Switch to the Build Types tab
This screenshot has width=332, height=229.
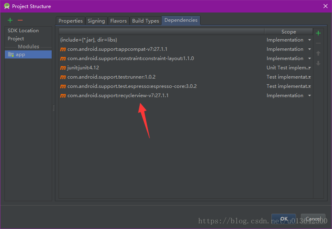pos(145,21)
